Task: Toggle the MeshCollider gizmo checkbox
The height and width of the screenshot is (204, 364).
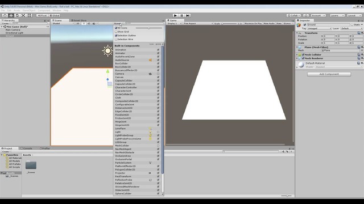Action: pos(158,146)
